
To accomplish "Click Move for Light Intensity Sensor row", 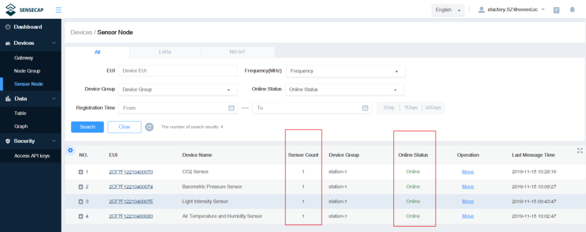I will pos(468,201).
